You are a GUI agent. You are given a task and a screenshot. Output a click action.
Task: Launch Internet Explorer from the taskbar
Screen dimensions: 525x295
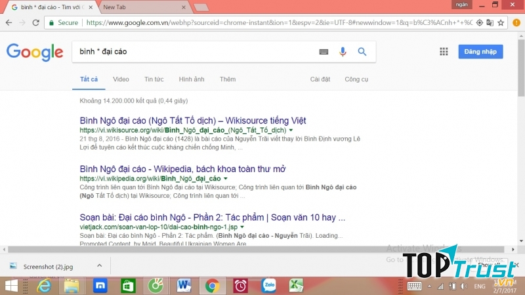(x=44, y=286)
